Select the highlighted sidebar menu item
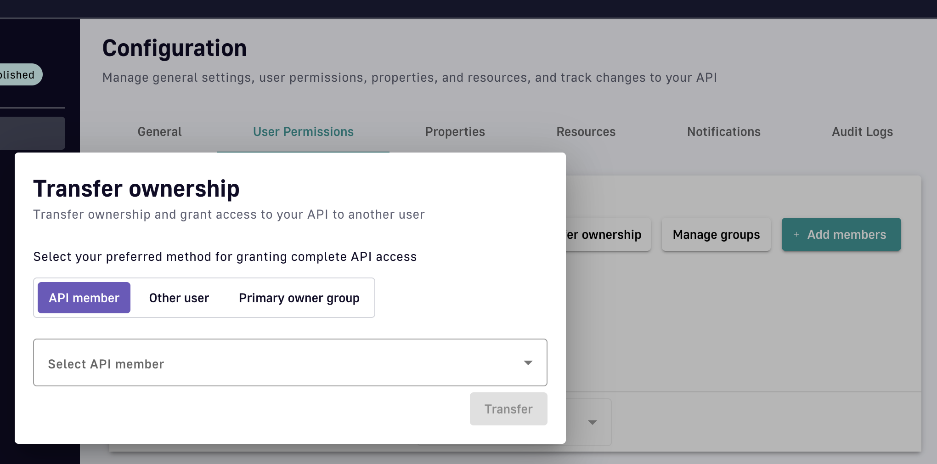 coord(32,133)
